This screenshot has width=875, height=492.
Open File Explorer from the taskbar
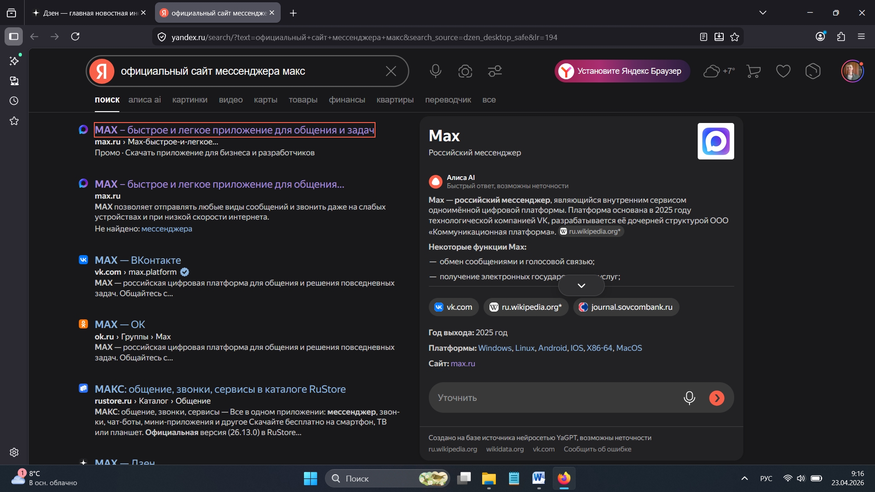click(x=489, y=478)
